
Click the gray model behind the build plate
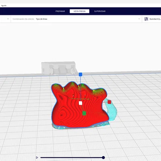coord(59,68)
